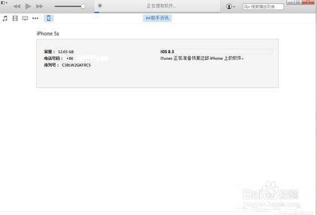Click the rewind previous track button
317x215 pixels.
point(17,6)
